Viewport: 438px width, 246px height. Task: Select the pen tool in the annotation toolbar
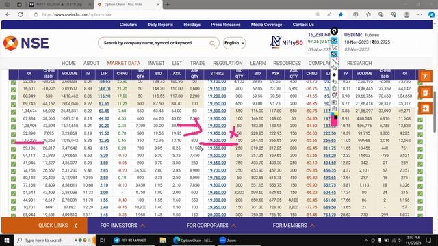(x=334, y=55)
